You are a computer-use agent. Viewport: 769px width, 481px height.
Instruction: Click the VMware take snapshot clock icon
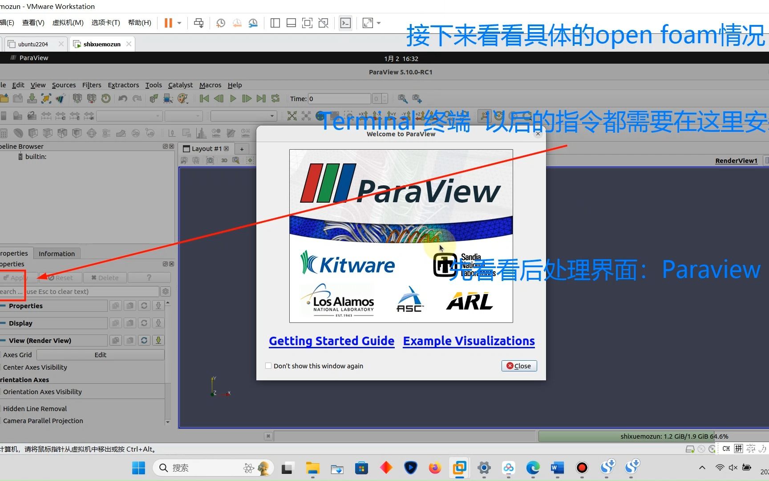220,23
